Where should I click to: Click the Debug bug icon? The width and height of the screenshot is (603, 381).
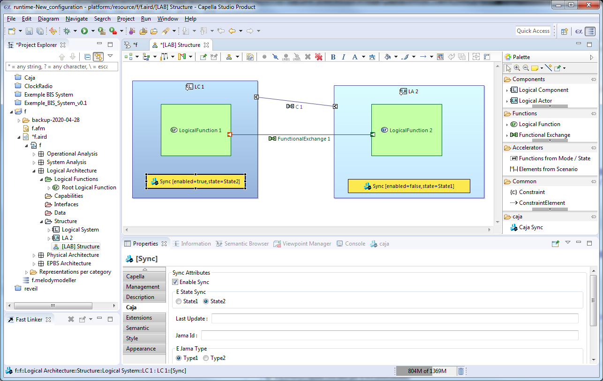pos(67,31)
